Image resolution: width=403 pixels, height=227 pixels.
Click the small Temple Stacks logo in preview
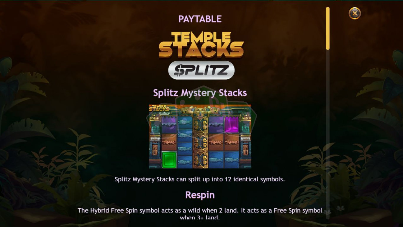[159, 109]
